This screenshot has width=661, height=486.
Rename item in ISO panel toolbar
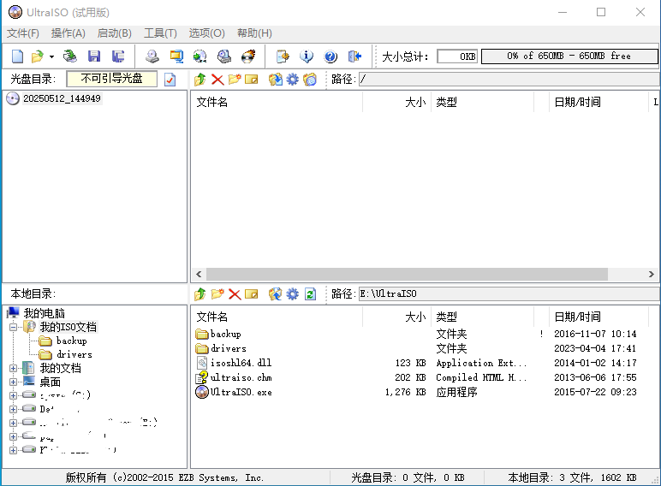tap(251, 80)
